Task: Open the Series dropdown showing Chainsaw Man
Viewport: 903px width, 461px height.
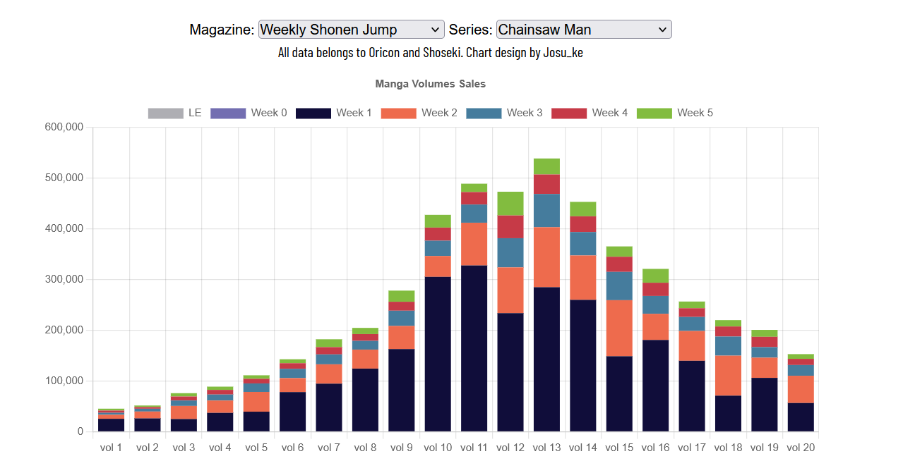Action: click(x=584, y=29)
